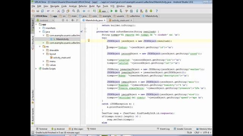Open the Terminal tool window
Viewport: 243px width, 136px height.
coord(42,129)
